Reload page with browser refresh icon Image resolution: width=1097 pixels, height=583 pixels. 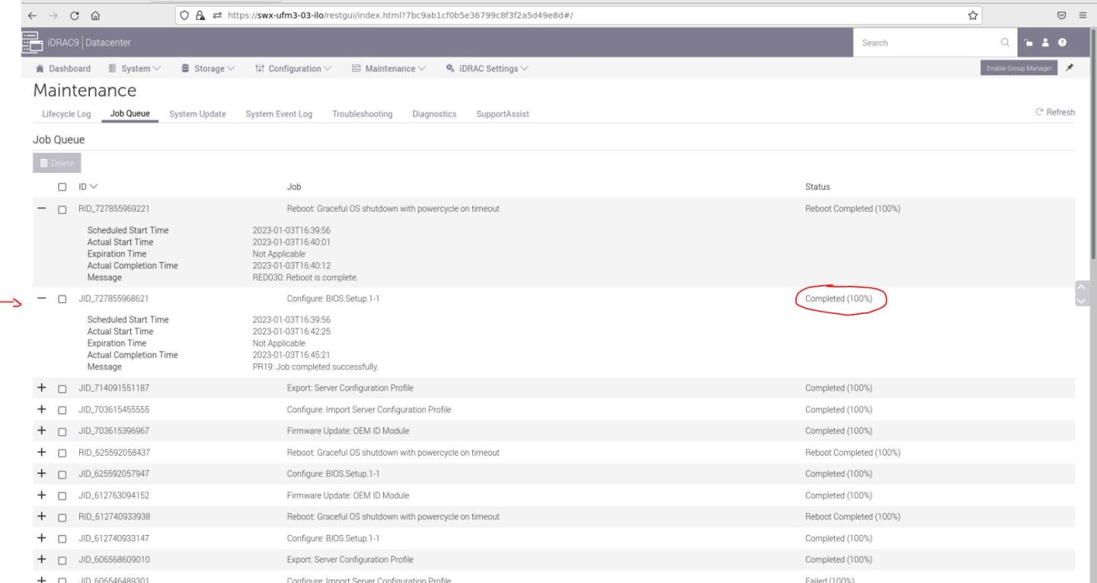click(x=74, y=14)
